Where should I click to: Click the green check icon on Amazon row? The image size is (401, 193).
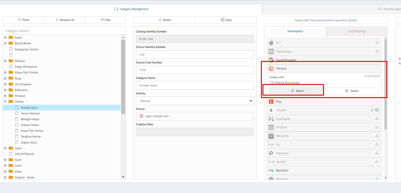pyautogui.click(x=377, y=110)
